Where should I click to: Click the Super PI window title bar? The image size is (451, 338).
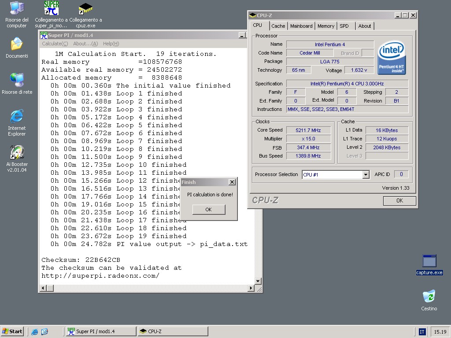[142, 35]
